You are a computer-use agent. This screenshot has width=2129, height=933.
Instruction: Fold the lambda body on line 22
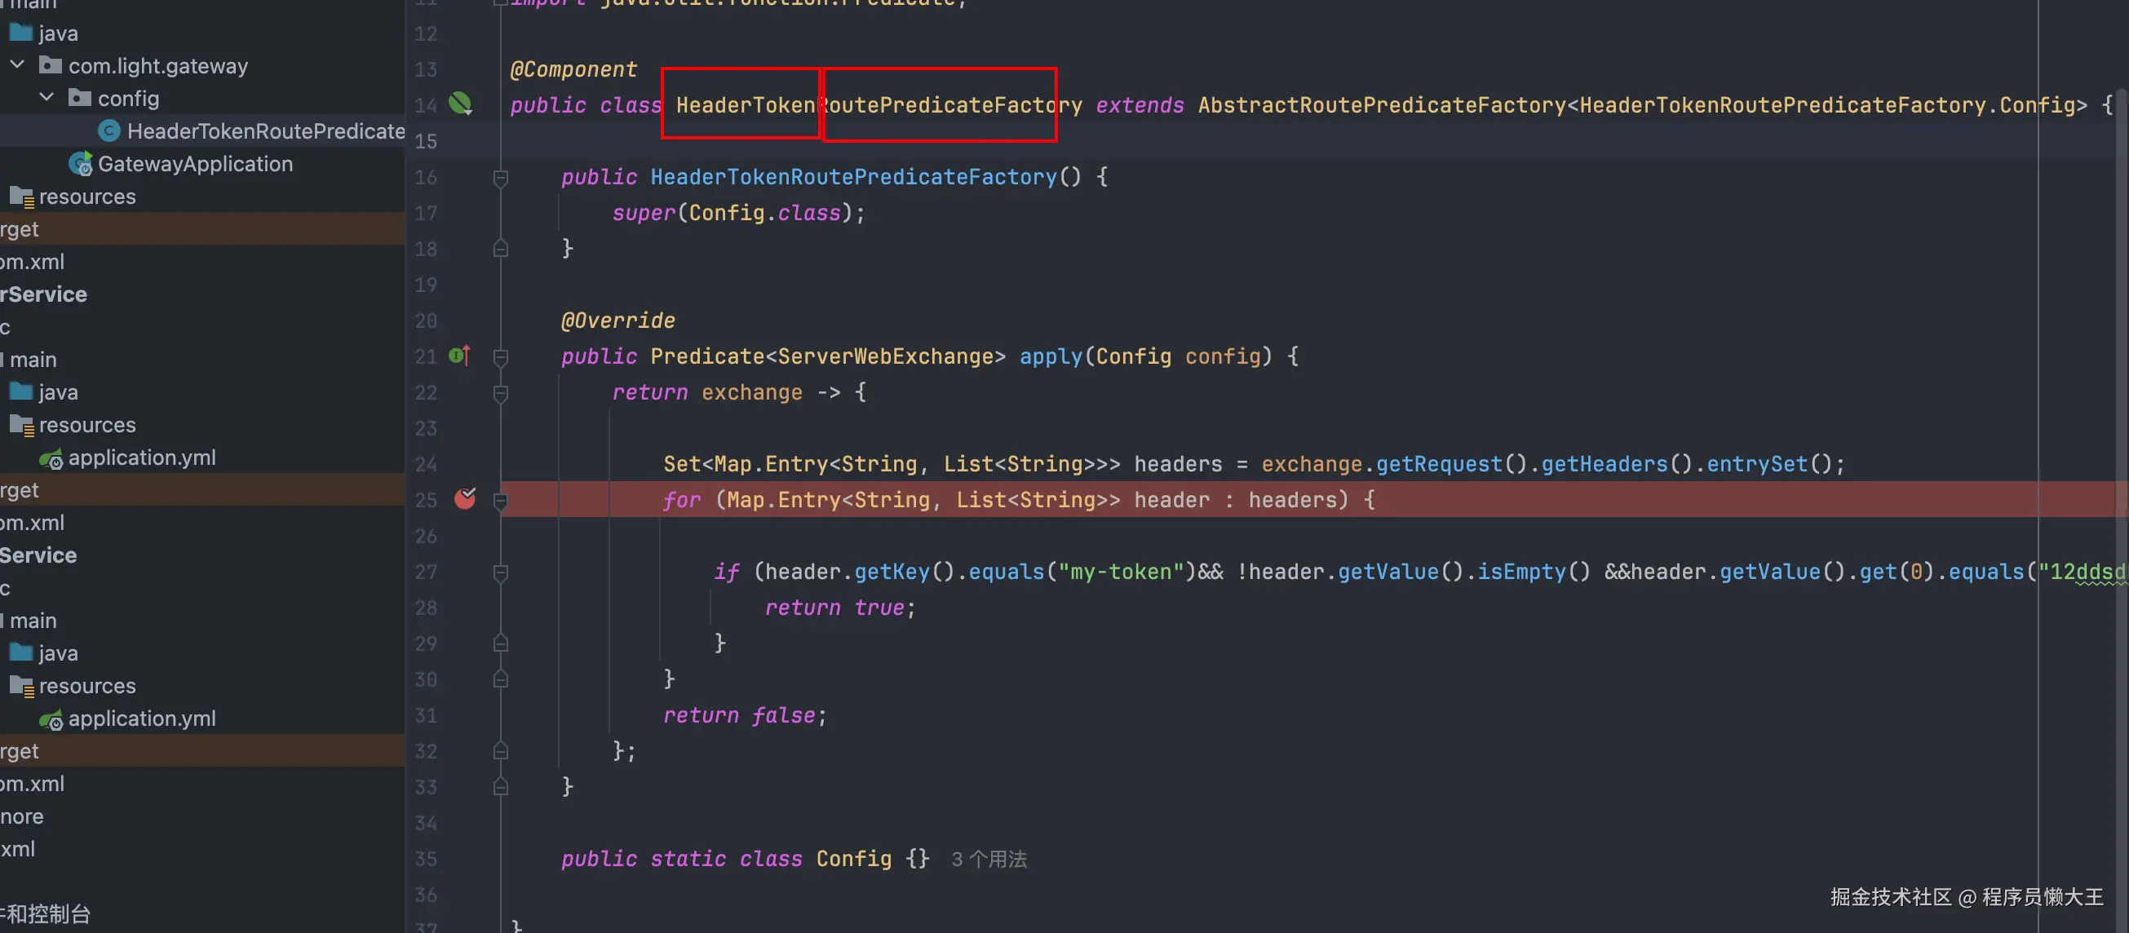[500, 392]
